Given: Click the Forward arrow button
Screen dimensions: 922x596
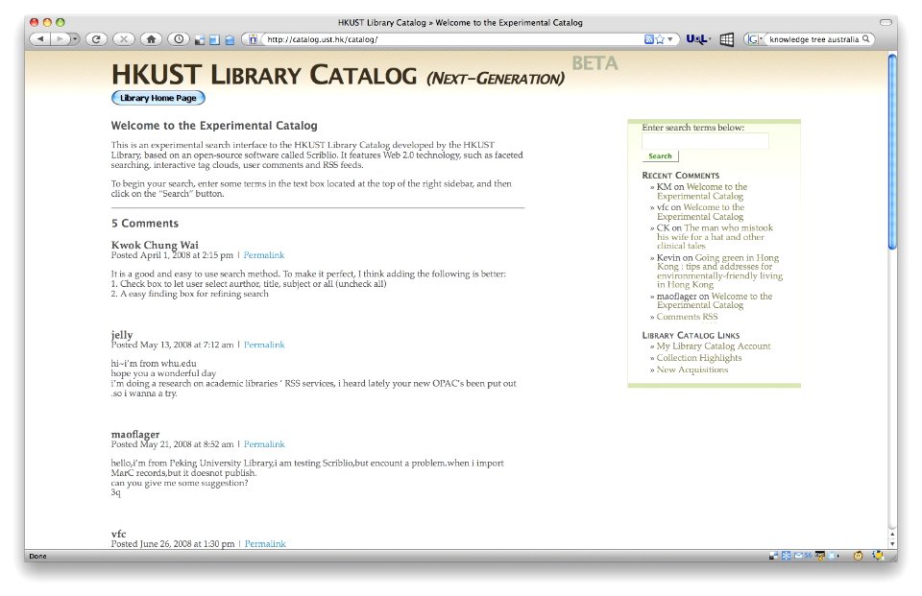Looking at the screenshot, I should (x=60, y=39).
